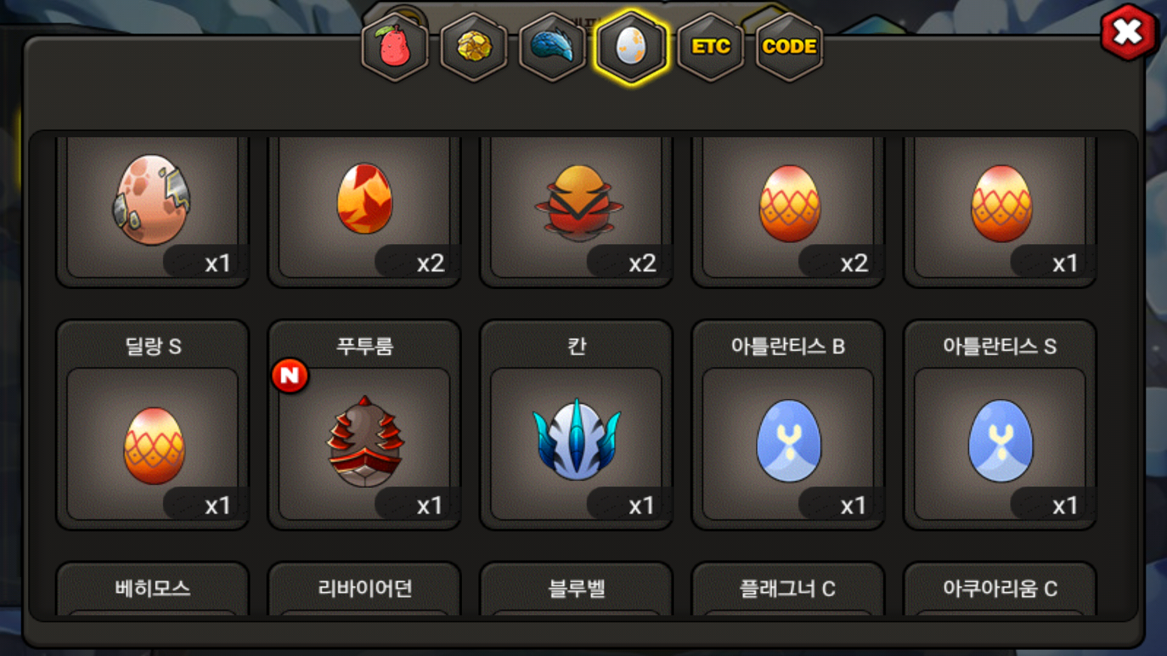Screen dimensions: 1167x656
Task: Open the new 푸투룸 egg
Action: 365,425
